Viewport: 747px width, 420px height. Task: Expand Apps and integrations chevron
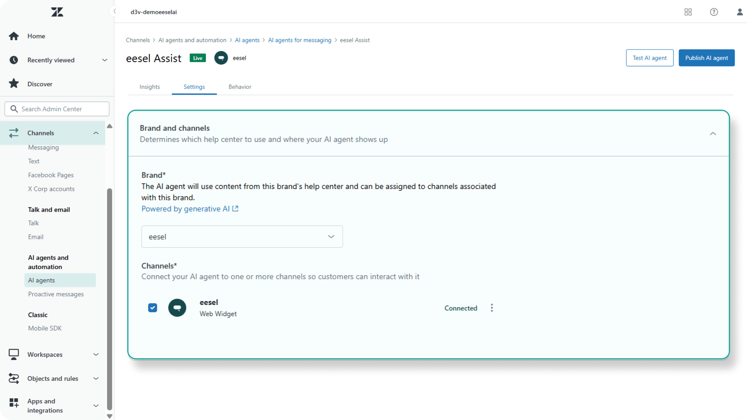pos(96,406)
